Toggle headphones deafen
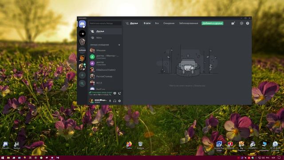Viewport: 284px width, 160px height. 114,101
